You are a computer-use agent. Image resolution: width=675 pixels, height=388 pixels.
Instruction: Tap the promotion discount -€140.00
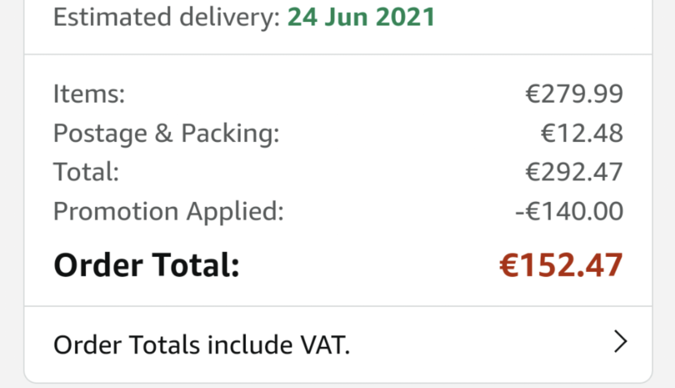click(x=569, y=211)
